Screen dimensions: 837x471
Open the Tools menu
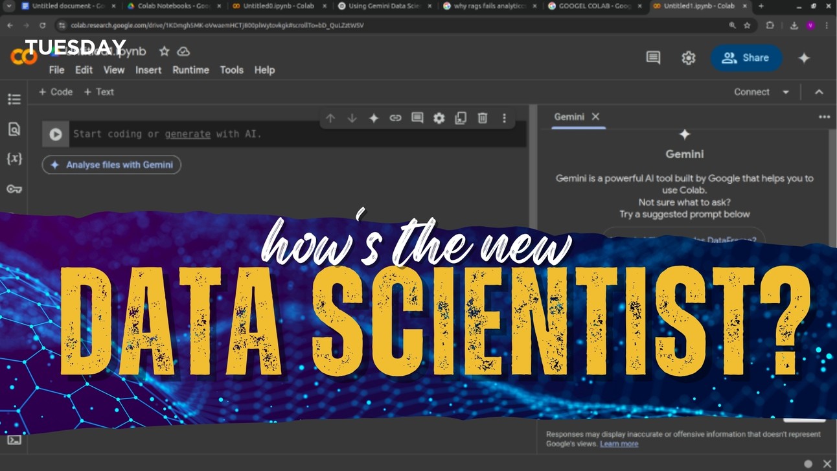click(x=231, y=70)
